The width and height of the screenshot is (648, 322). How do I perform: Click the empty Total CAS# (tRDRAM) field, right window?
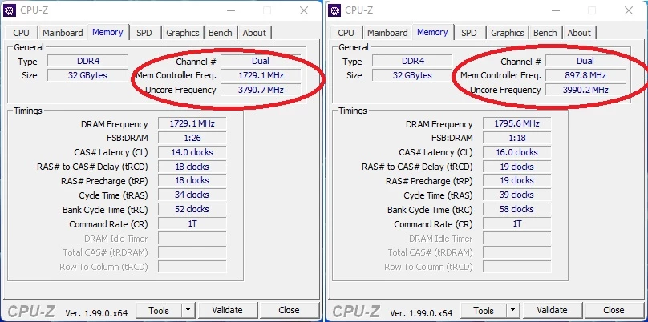pos(517,252)
